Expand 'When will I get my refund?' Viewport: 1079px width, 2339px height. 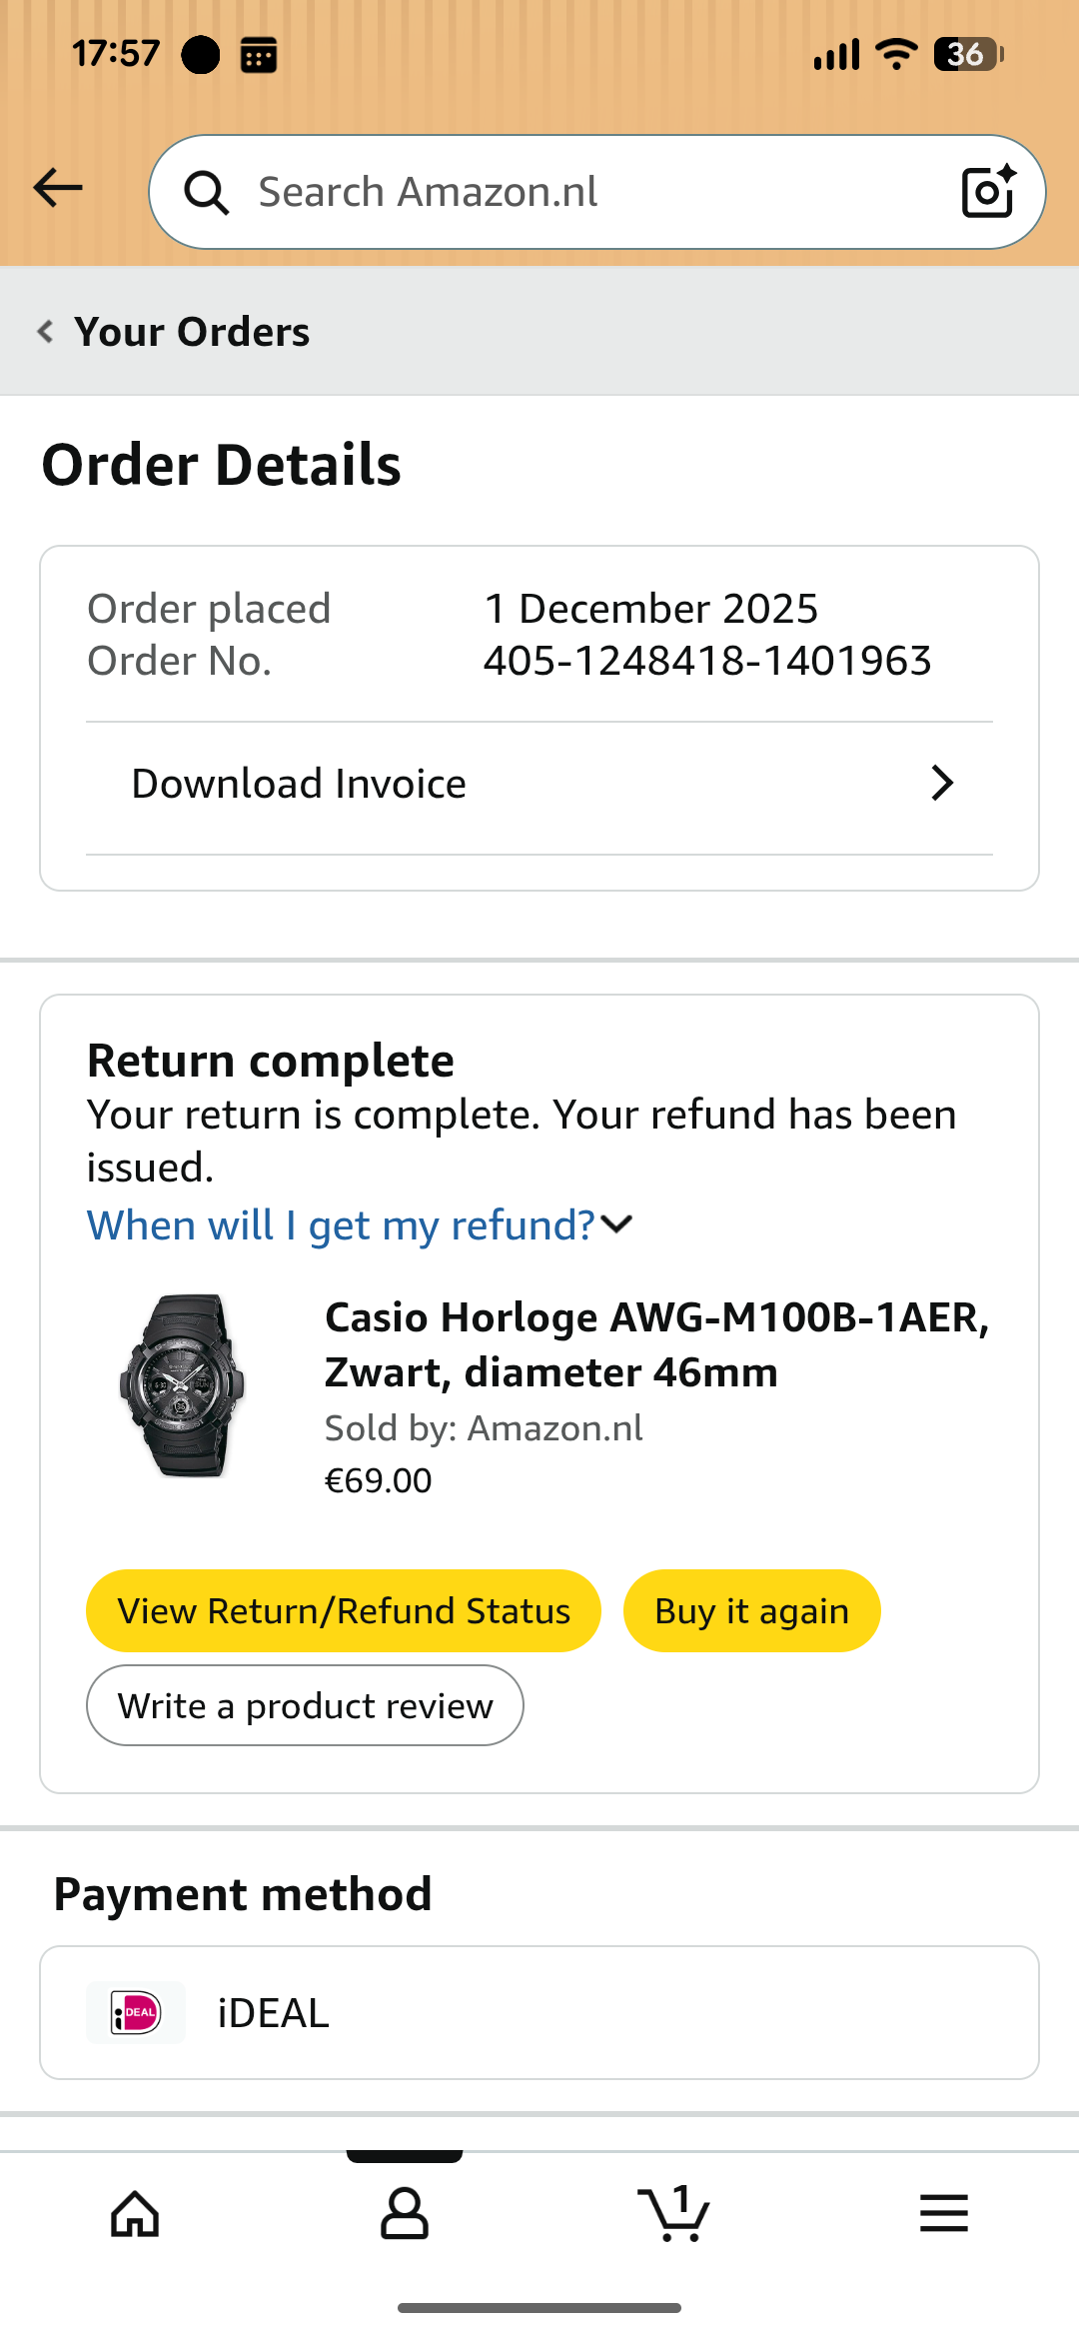click(360, 1225)
